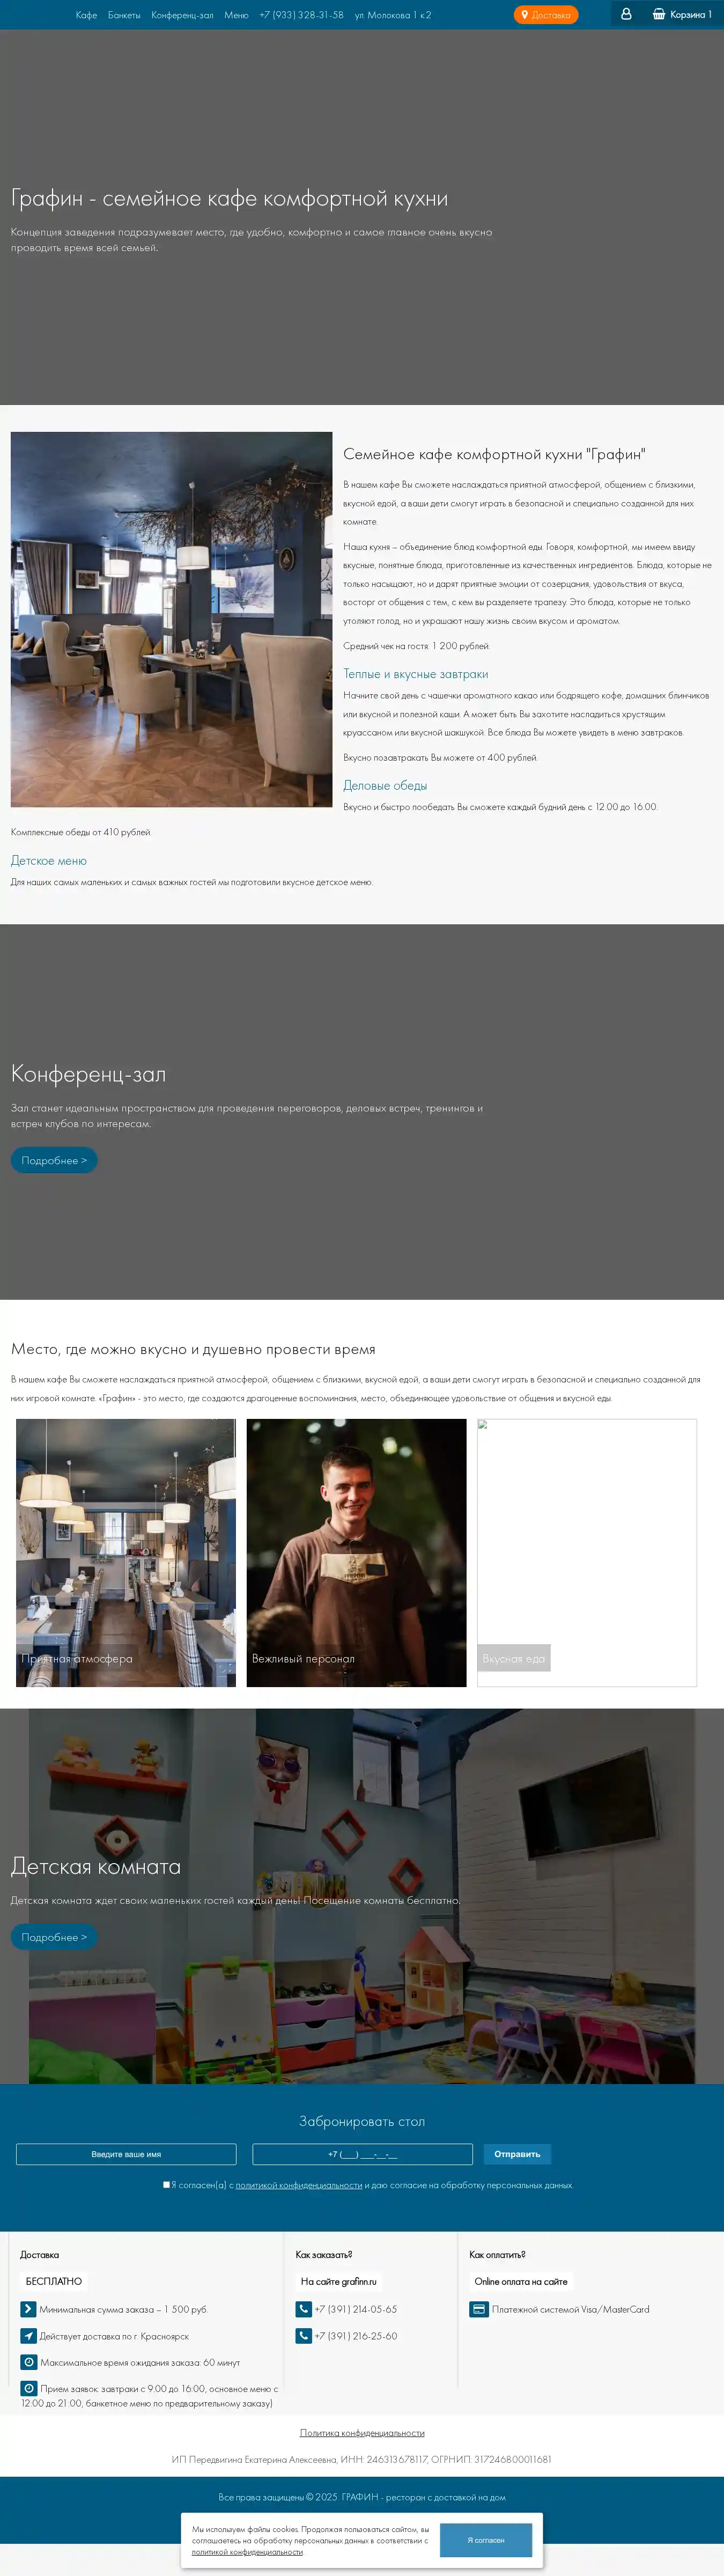The height and width of the screenshot is (2576, 724).
Task: Click the clock icon by ожидания заказа
Action: pos(29,2362)
